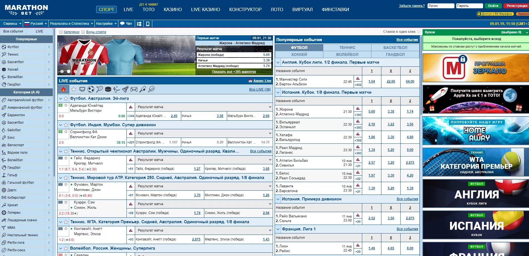Open Забыли пароль? link
The width and height of the screenshot is (529, 256).
click(x=412, y=6)
